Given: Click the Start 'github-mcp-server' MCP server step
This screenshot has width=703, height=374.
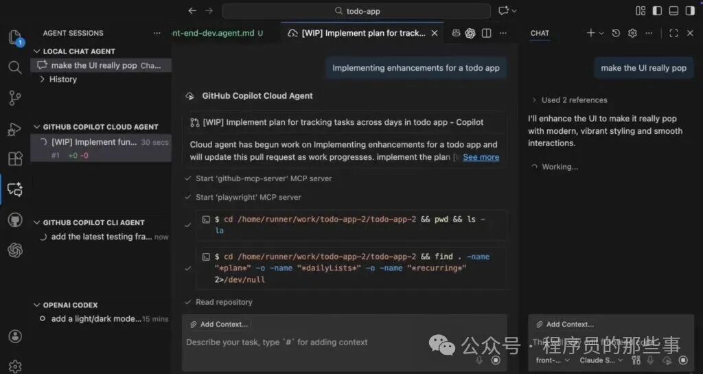Looking at the screenshot, I should click(x=264, y=178).
